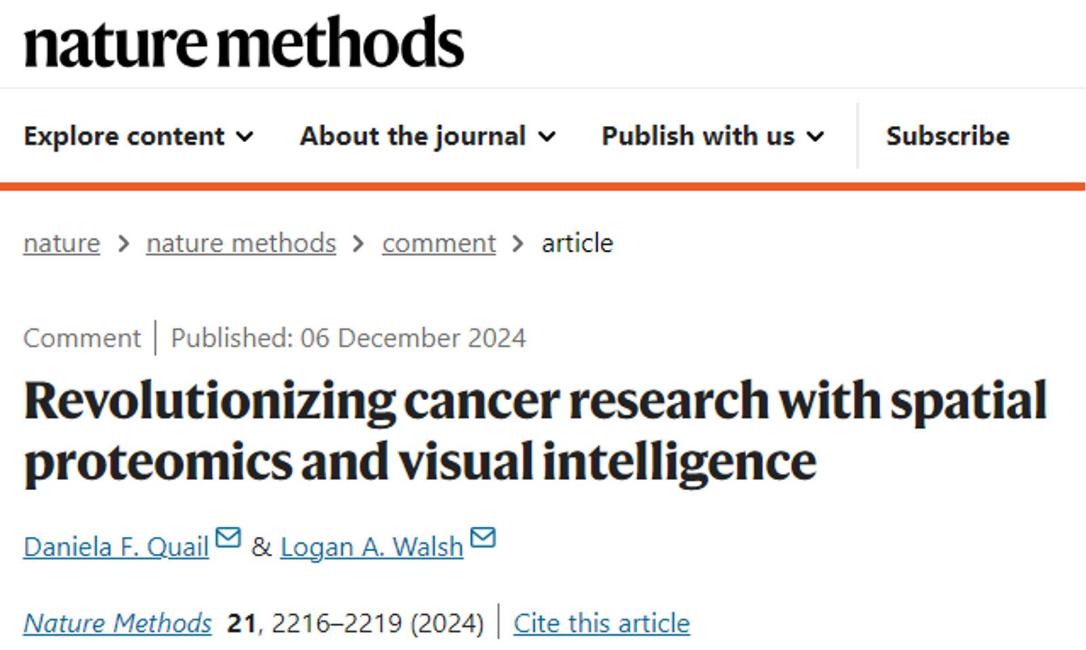Click the email icon beside Daniela F. Quail
The width and height of the screenshot is (1086, 650).
pos(228,538)
